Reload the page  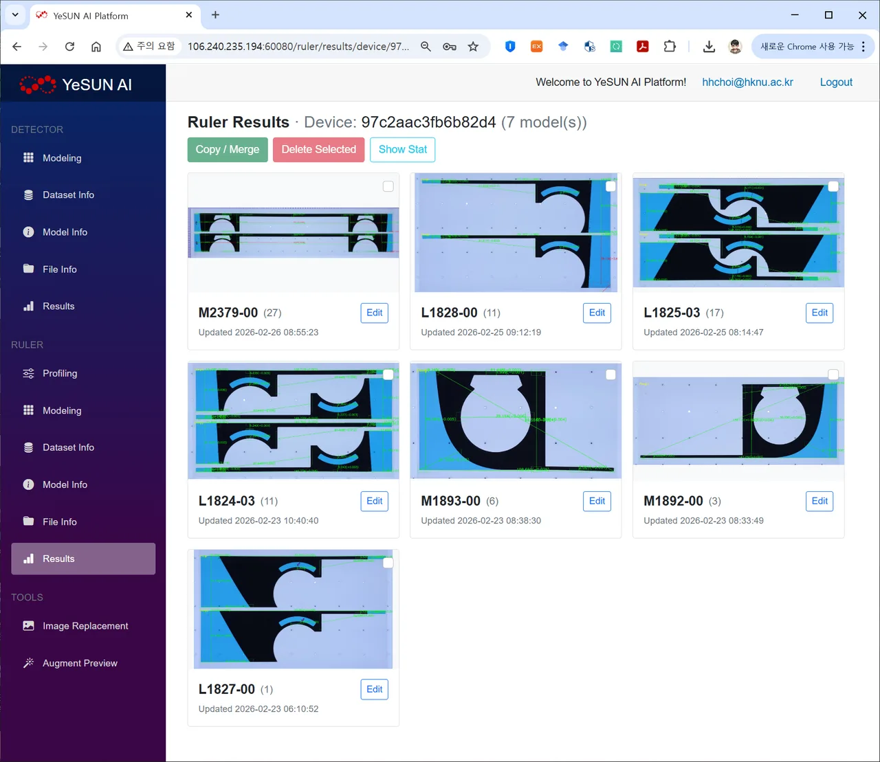[69, 47]
